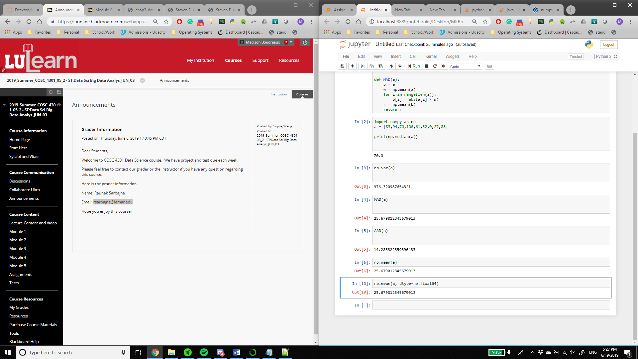The height and width of the screenshot is (359, 638).
Task: Expand the Madison Boudreaux user menu
Action: click(266, 42)
